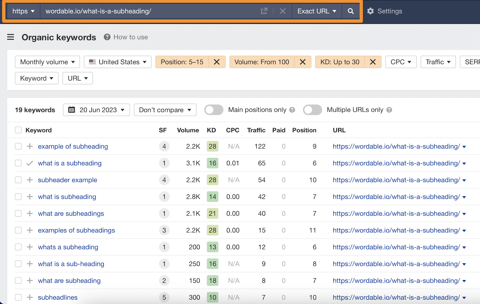Viewport: 480px width, 304px height.
Task: Open the 20 Jun 2023 date picker
Action: pyautogui.click(x=96, y=110)
